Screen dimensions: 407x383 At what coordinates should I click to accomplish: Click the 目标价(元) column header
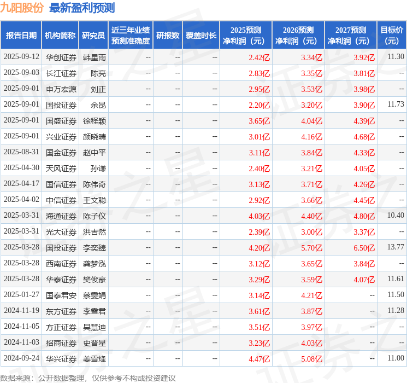click(392, 36)
